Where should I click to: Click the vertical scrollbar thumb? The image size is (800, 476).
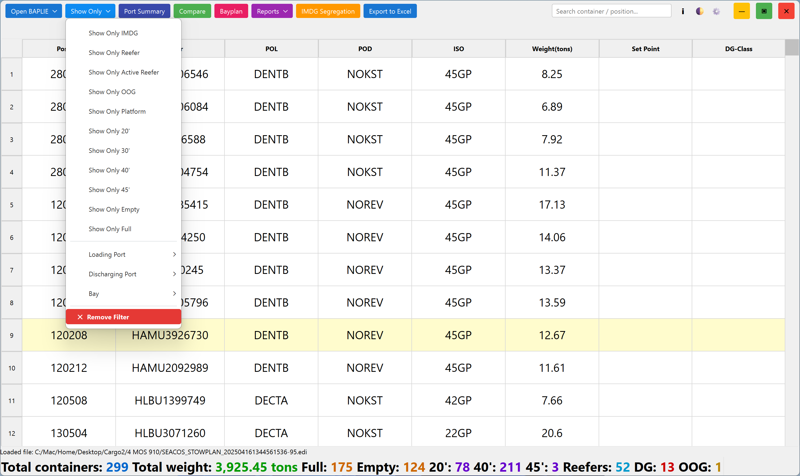pyautogui.click(x=792, y=48)
